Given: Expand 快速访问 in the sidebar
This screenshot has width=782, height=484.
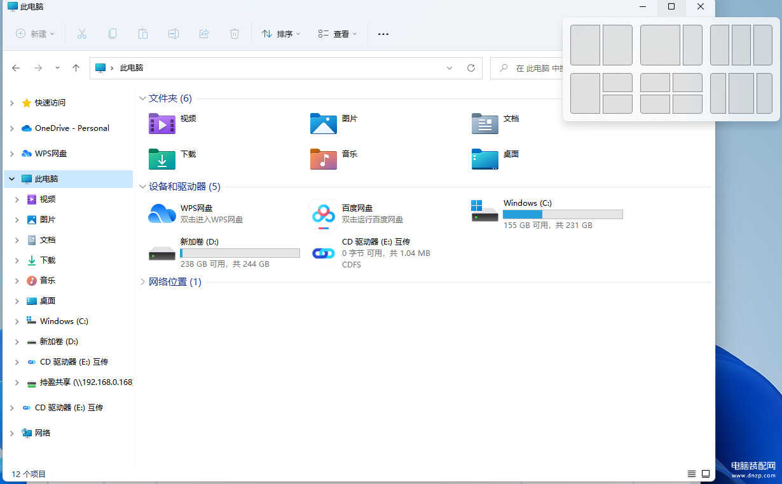Looking at the screenshot, I should click(x=11, y=103).
